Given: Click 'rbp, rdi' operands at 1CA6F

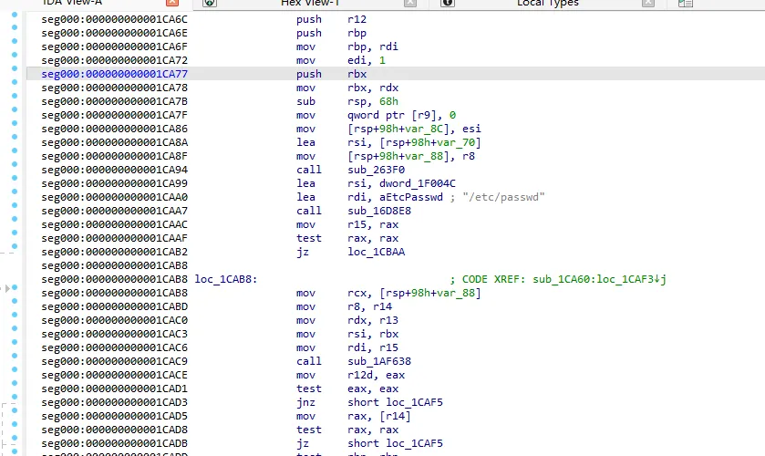Looking at the screenshot, I should tap(373, 47).
